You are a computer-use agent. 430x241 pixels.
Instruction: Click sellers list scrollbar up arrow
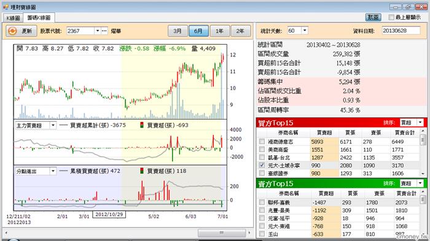tap(423, 192)
